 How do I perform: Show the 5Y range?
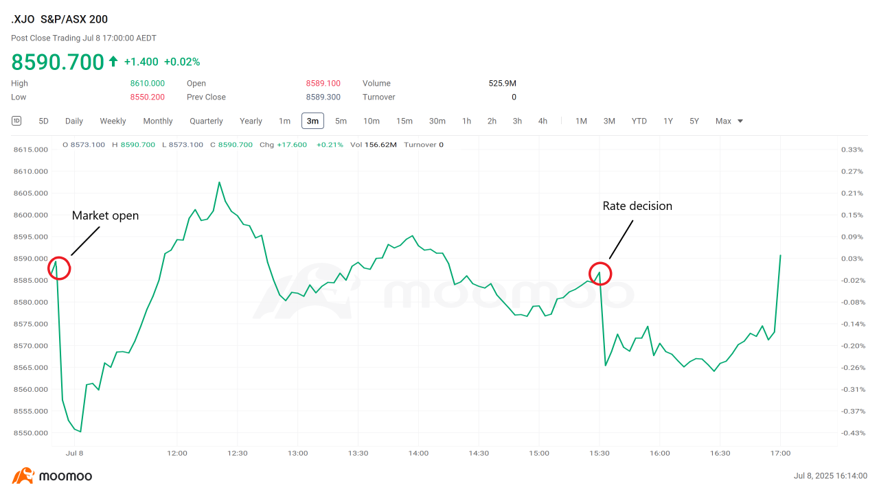tap(694, 121)
